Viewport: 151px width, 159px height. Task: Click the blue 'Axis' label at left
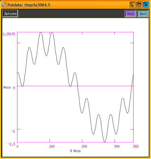pyautogui.click(x=7, y=87)
